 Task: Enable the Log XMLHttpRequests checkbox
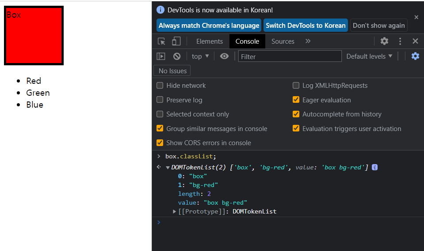(296, 85)
